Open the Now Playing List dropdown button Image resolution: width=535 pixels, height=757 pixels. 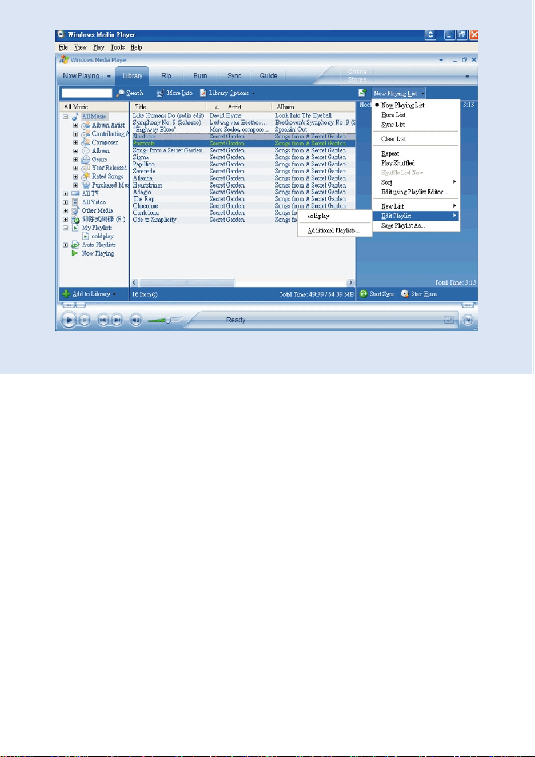click(399, 93)
